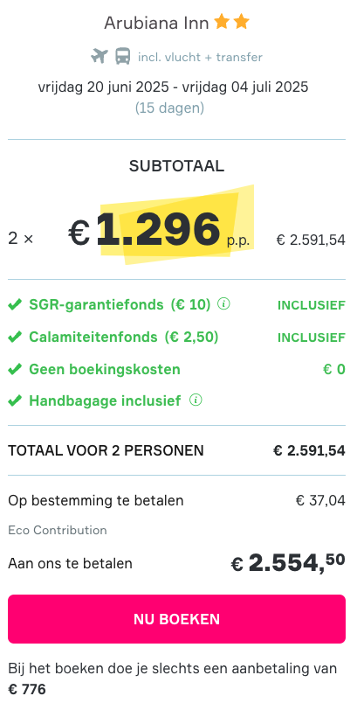Select the Calamiteitenfonds (€ 2,50) label
The height and width of the screenshot is (717, 357).
[124, 337]
